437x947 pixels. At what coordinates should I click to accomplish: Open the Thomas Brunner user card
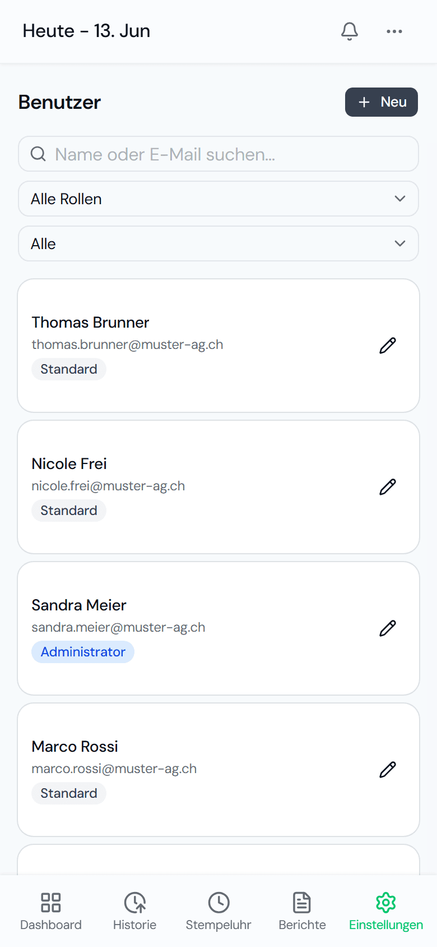coord(218,346)
